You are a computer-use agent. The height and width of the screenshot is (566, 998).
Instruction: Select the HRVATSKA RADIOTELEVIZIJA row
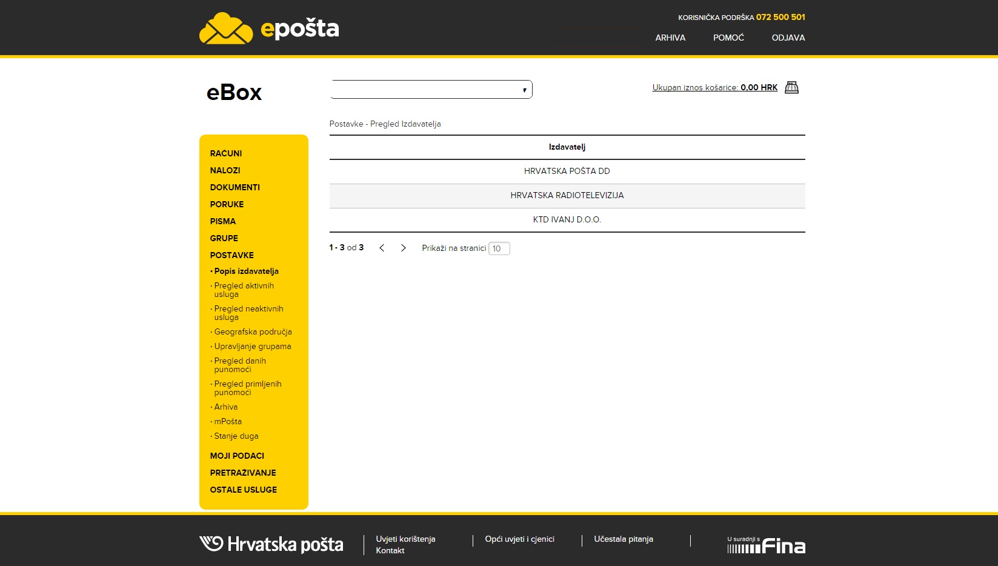pyautogui.click(x=567, y=196)
